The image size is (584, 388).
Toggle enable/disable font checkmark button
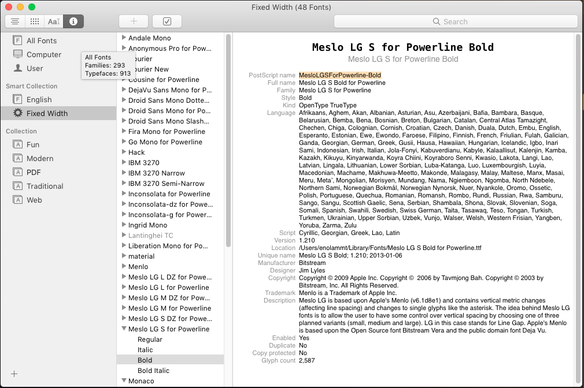[x=167, y=21]
